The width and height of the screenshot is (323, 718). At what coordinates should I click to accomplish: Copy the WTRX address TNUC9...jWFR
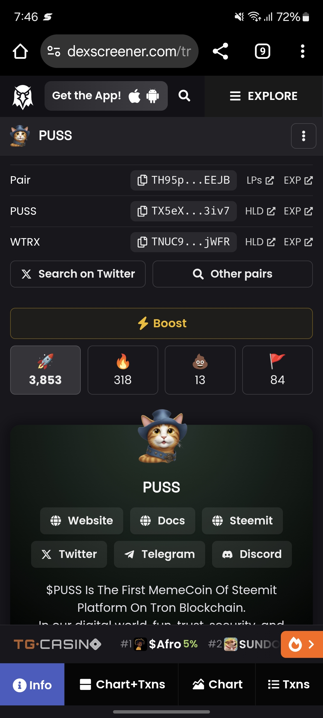pyautogui.click(x=183, y=242)
